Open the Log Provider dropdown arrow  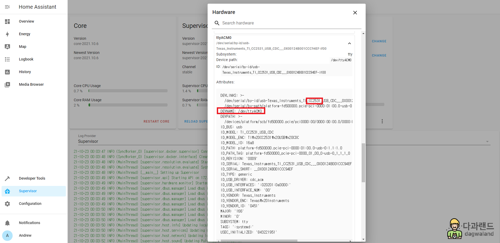(487, 141)
